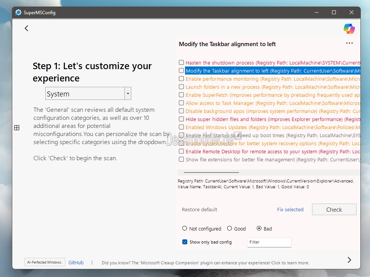Click the back arrow icon
Viewport: 370px width, 277px height.
(26, 28)
